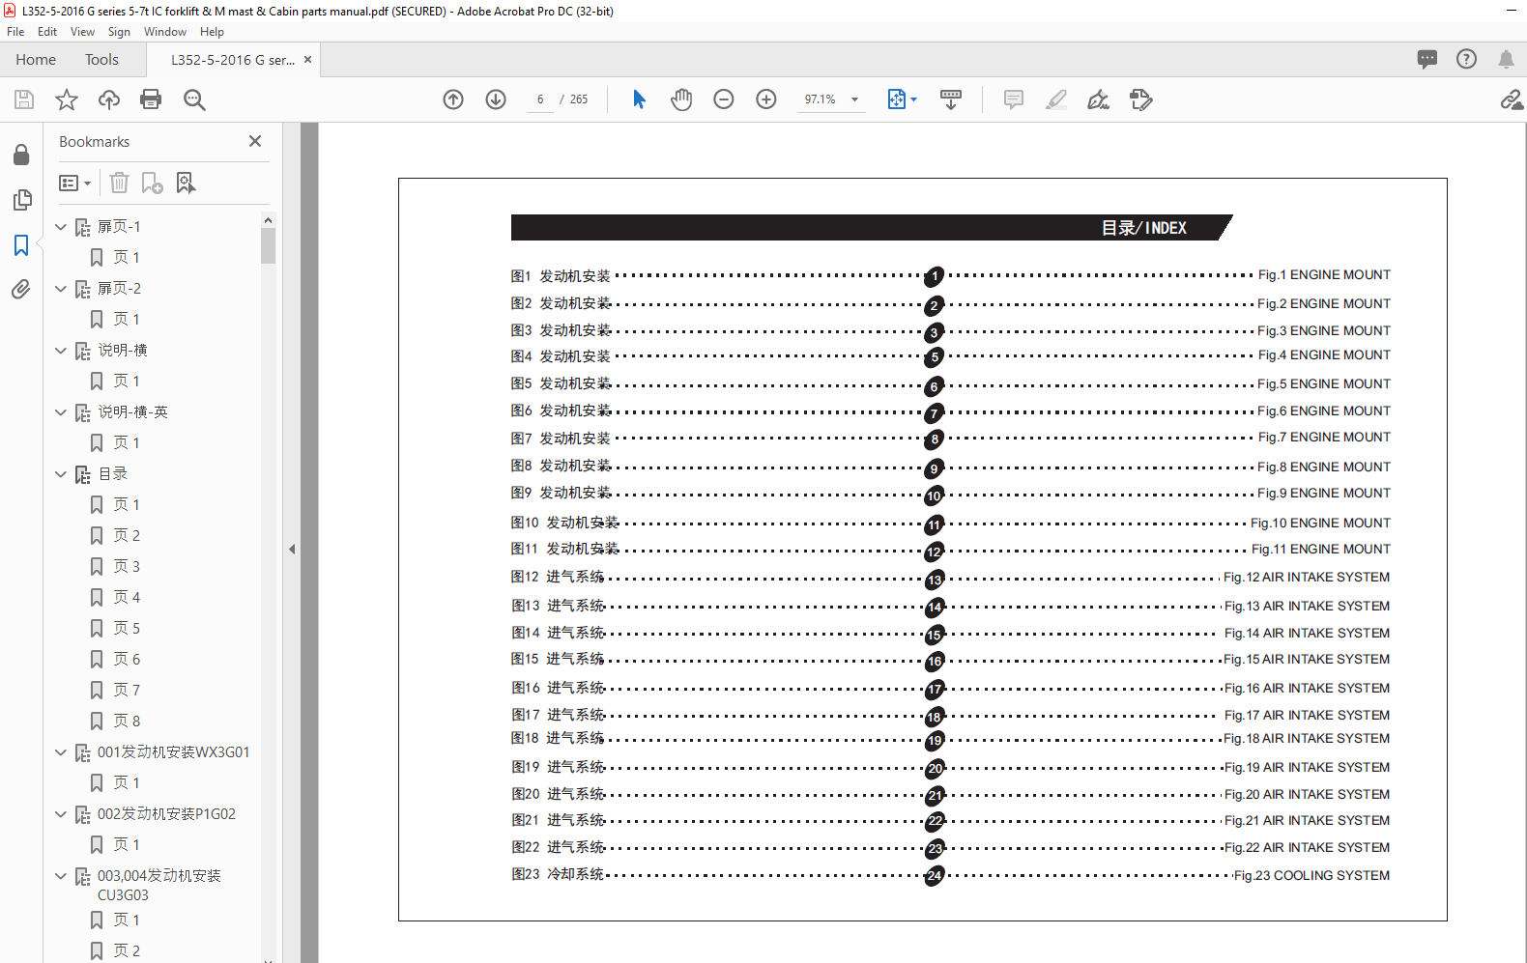Click the upload to cloud icon

pyautogui.click(x=109, y=99)
